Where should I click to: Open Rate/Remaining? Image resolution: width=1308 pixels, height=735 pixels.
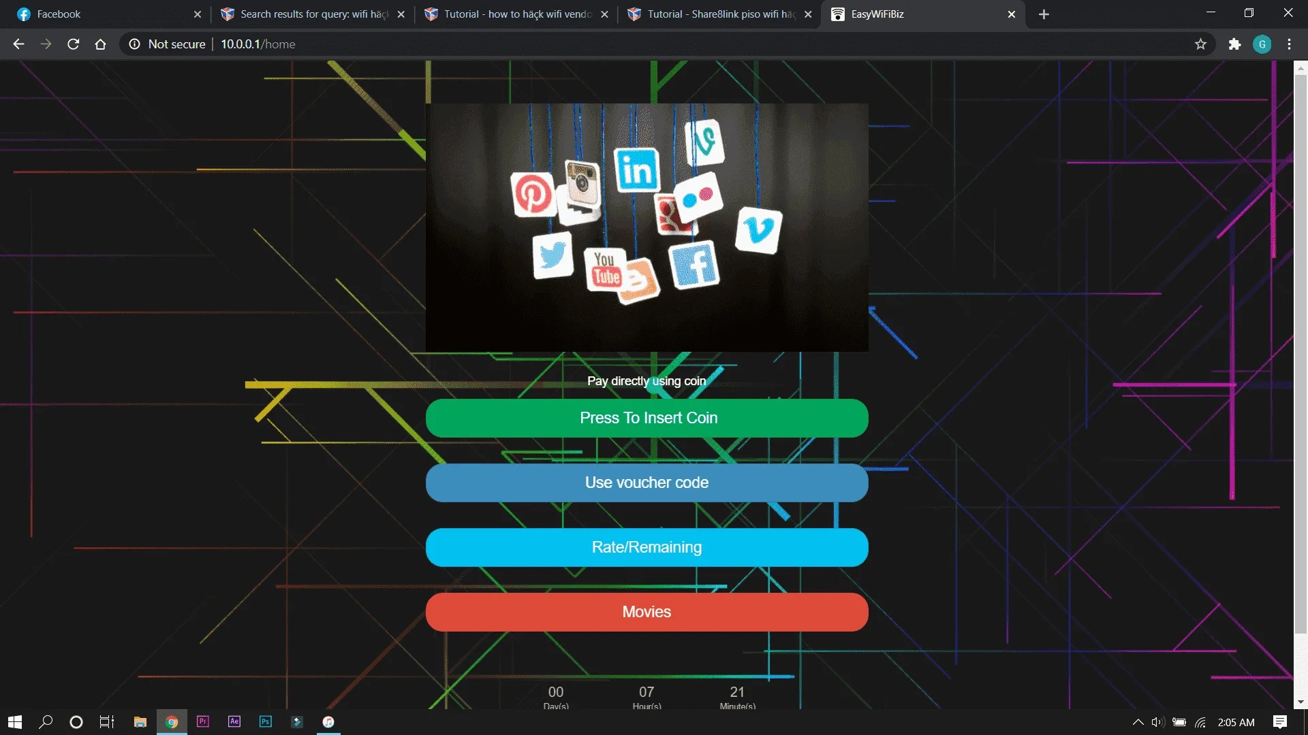(x=647, y=547)
